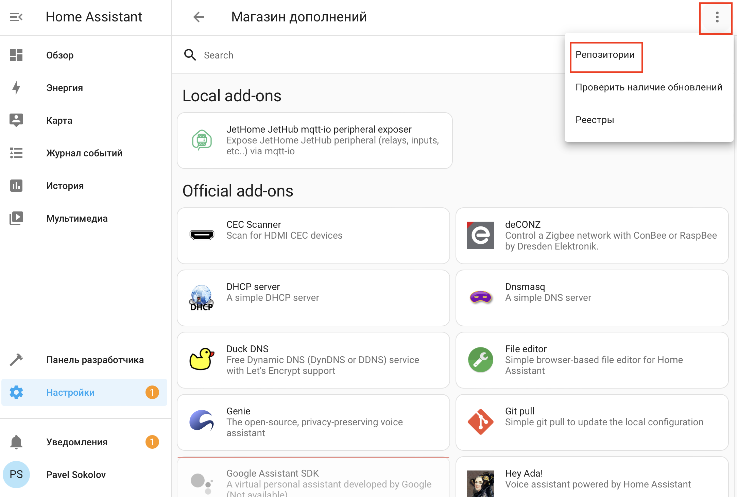Viewport: 737px width, 497px height.
Task: Open the Обзор dashboard icon
Action: point(16,55)
